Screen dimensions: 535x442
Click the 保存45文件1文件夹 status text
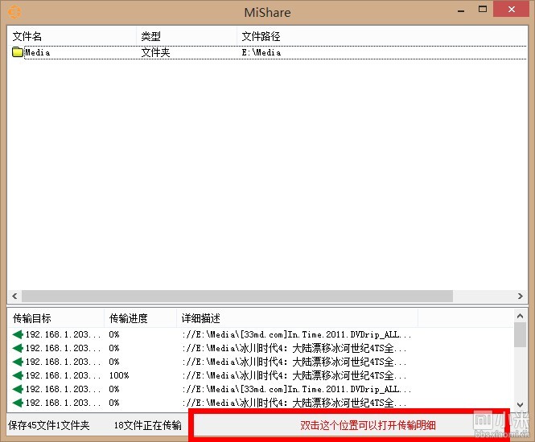[49, 425]
